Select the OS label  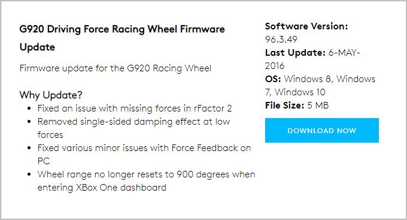[x=273, y=79]
